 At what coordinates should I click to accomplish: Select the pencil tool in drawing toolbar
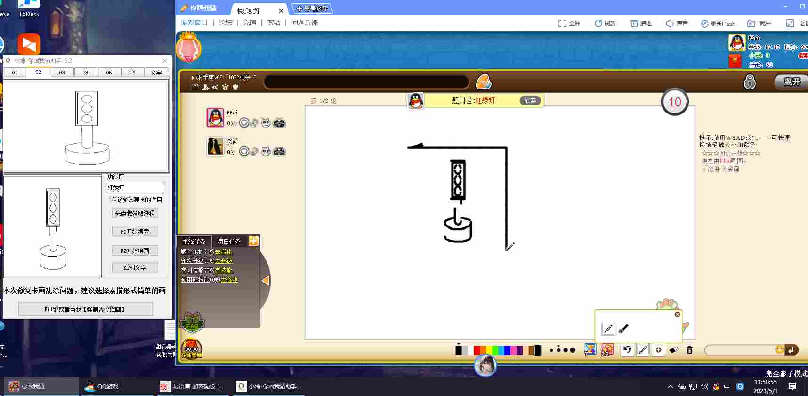pos(643,350)
